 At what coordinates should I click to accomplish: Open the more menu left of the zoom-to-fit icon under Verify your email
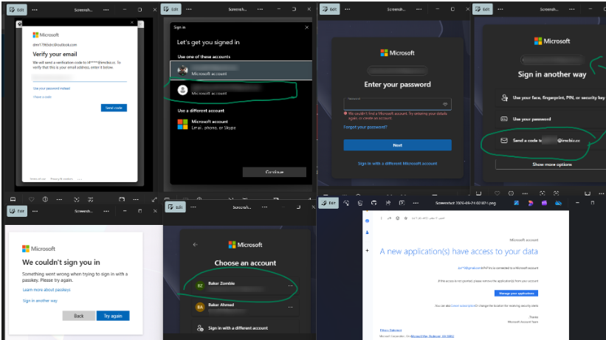pos(59,199)
